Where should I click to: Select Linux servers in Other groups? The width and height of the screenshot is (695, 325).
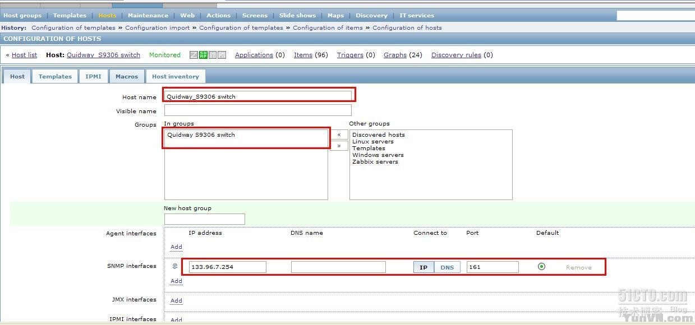[373, 141]
